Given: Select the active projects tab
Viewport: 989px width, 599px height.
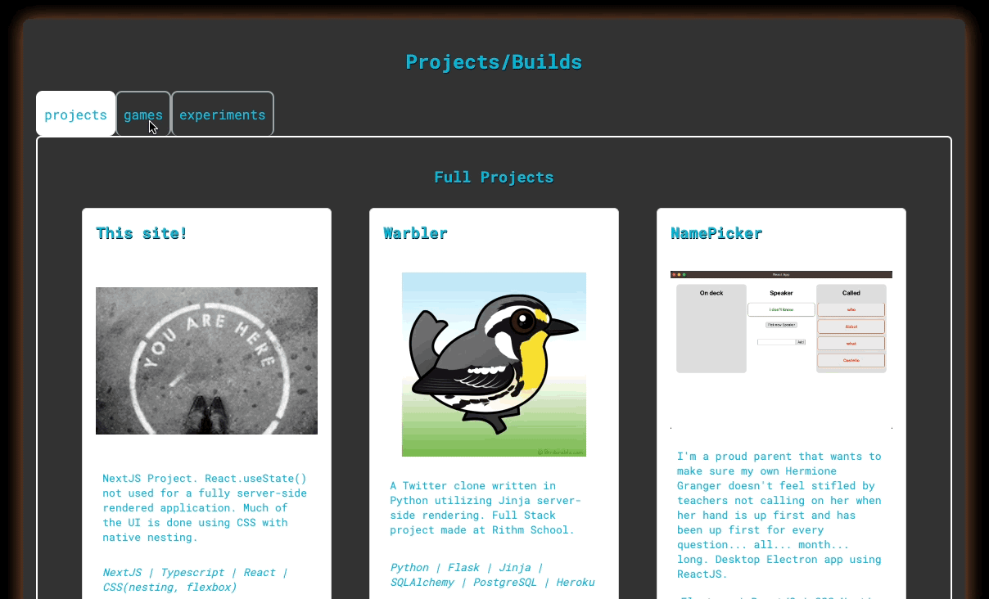Looking at the screenshot, I should [75, 115].
